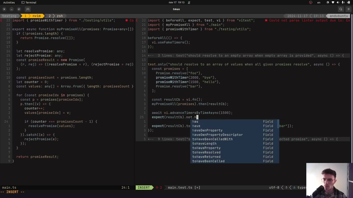Open the 'en' keyboard layout selector
The image size is (353, 198).
tap(319, 2)
